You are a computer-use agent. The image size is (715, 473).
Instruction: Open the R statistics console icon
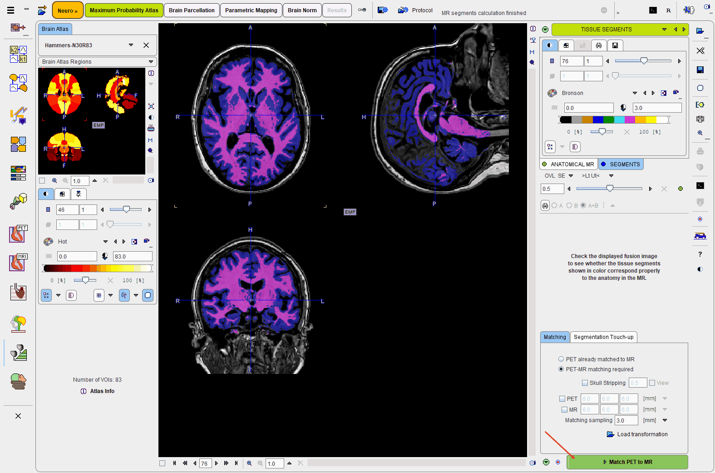669,10
